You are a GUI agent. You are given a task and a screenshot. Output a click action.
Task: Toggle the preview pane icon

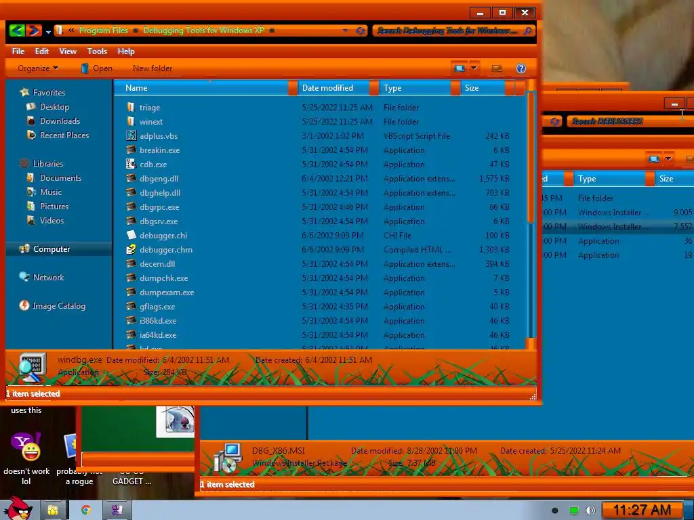497,68
